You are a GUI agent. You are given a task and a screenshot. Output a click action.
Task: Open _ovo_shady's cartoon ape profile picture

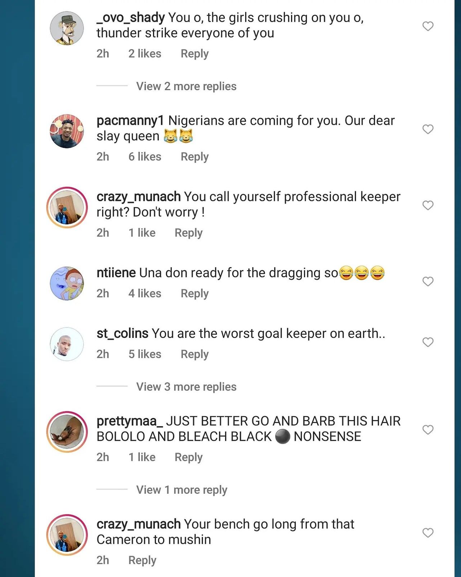(67, 28)
